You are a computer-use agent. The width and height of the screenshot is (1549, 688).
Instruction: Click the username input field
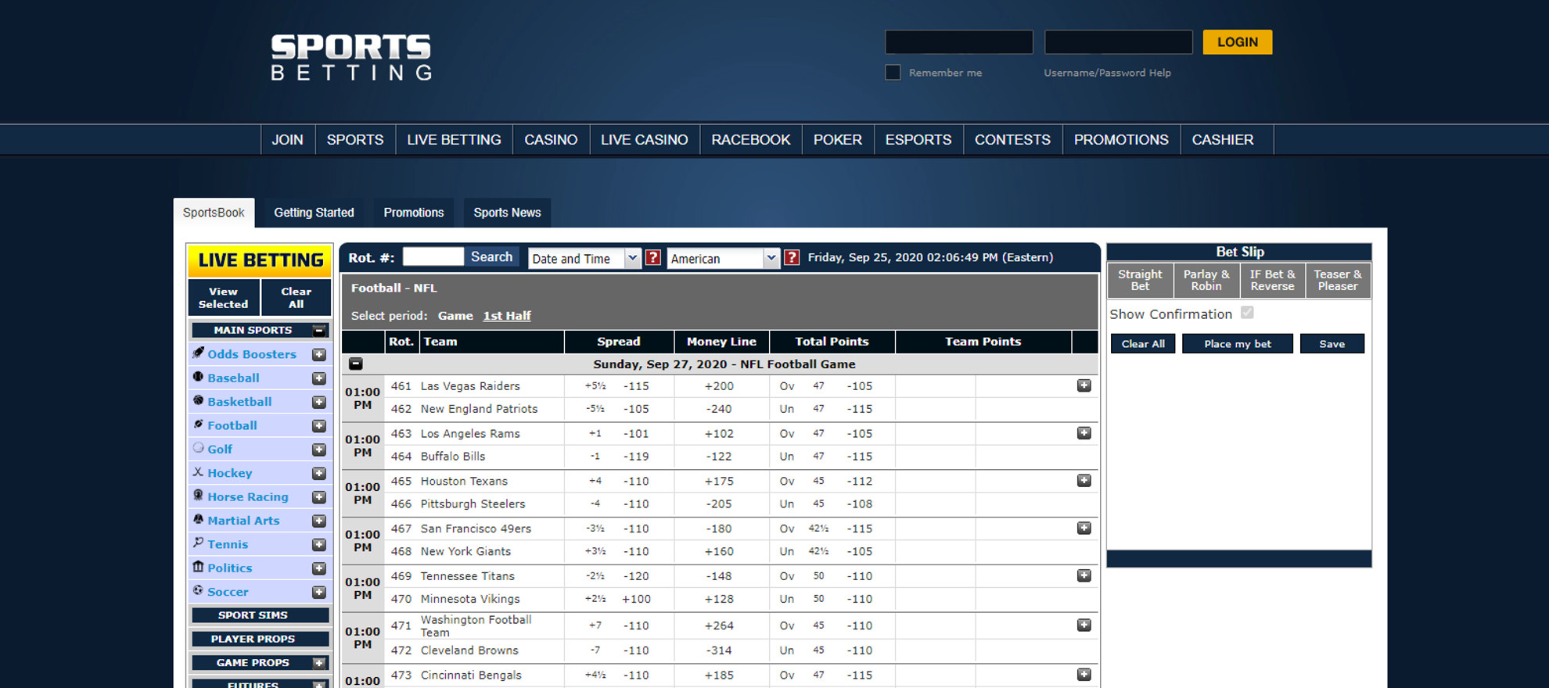(x=959, y=42)
